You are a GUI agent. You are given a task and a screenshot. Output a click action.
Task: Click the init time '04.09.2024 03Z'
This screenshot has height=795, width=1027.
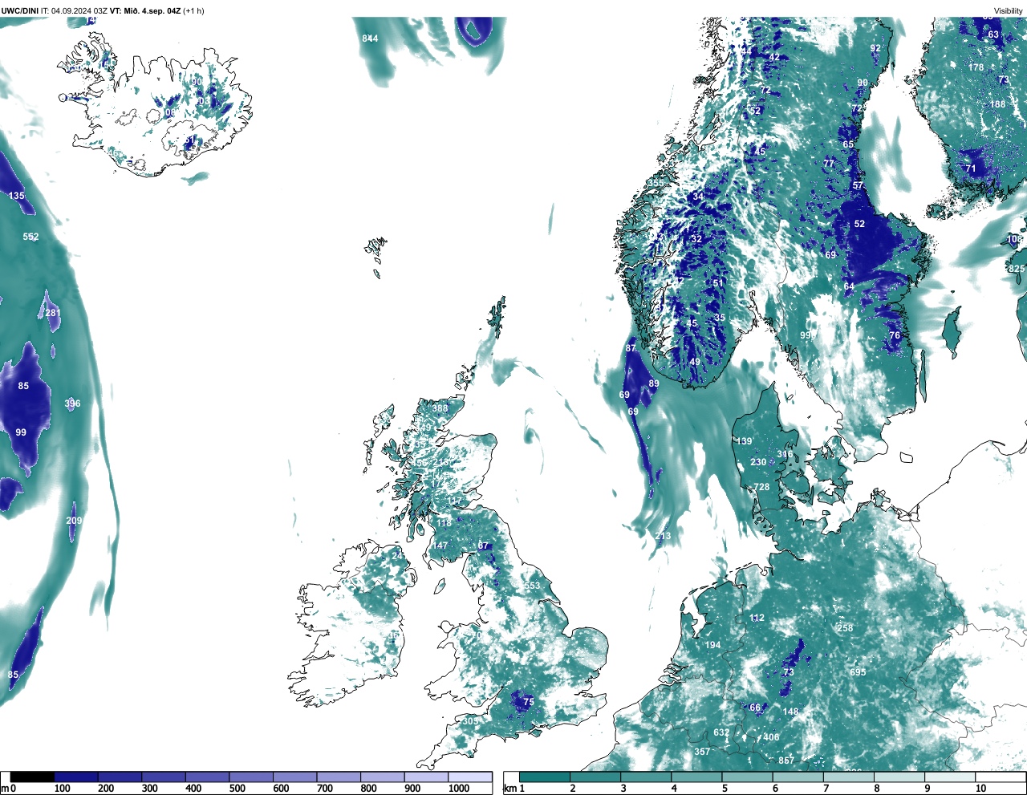[x=79, y=10]
